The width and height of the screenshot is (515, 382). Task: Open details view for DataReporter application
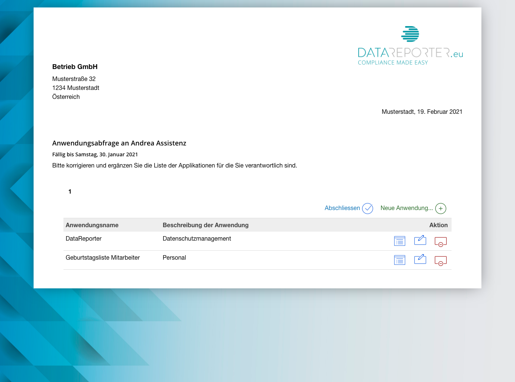point(399,241)
